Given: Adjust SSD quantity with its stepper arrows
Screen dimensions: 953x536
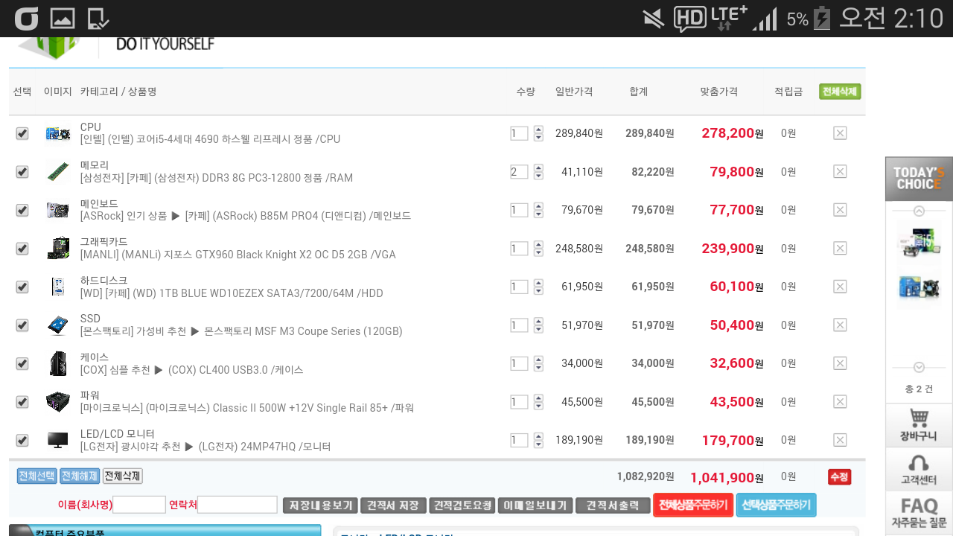Looking at the screenshot, I should 538,325.
